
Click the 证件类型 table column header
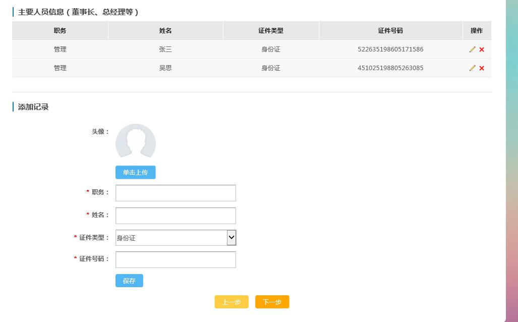(271, 31)
